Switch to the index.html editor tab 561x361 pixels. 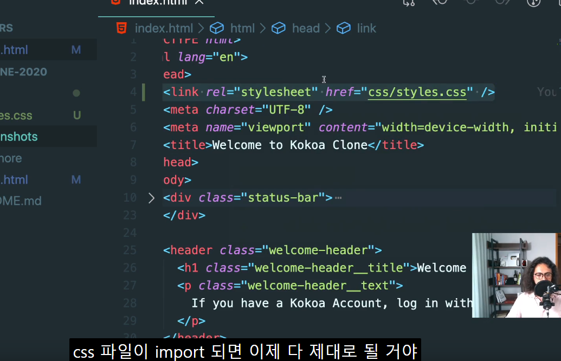(x=157, y=4)
